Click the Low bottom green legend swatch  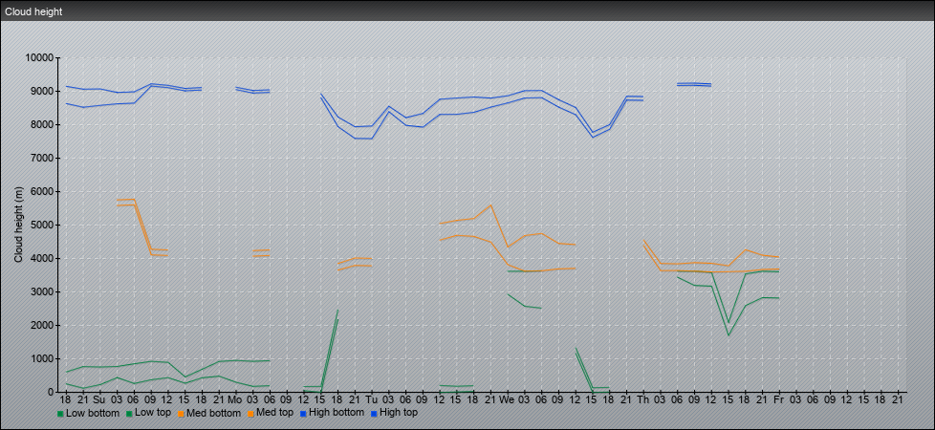(60, 413)
